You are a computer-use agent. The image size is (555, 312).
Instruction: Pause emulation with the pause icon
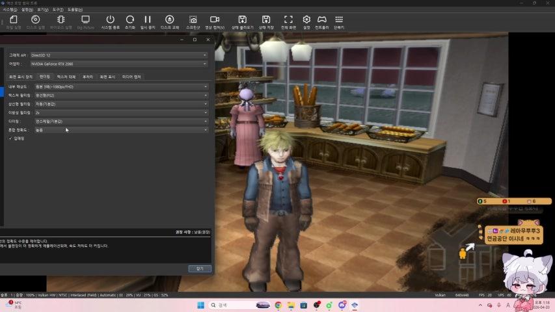[148, 20]
